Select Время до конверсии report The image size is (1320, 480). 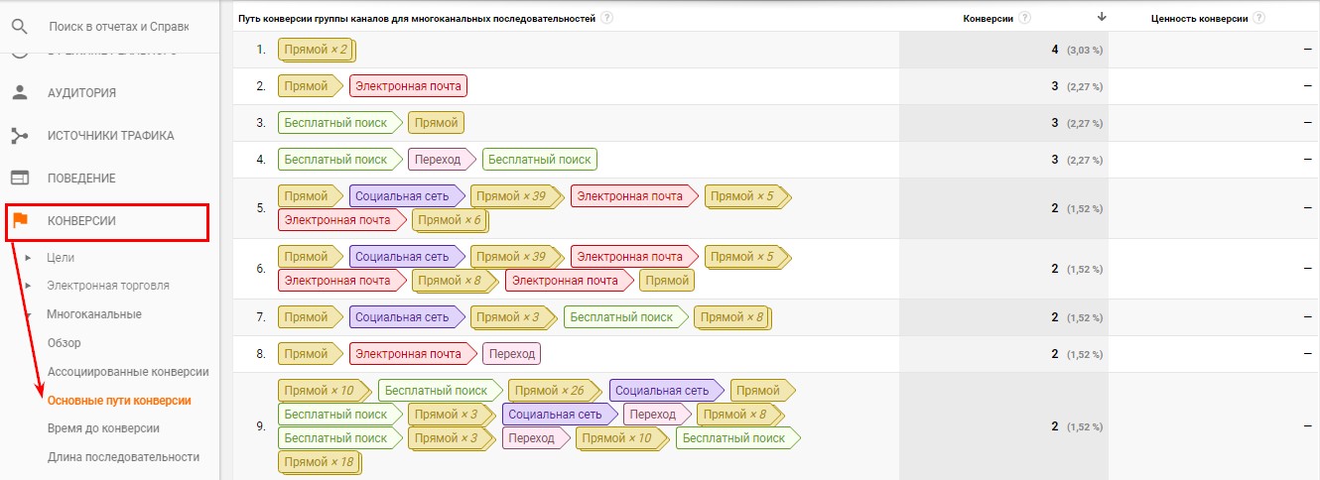[103, 428]
